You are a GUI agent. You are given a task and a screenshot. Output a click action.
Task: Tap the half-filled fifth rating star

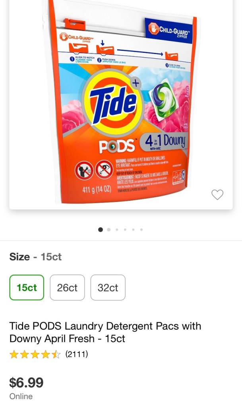[56, 354]
